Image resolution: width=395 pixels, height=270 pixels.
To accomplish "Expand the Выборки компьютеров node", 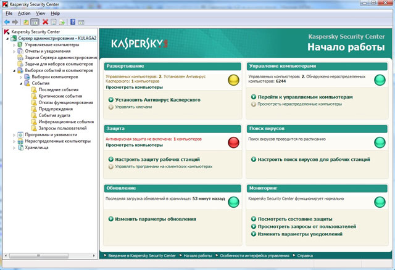I will pyautogui.click(x=21, y=77).
